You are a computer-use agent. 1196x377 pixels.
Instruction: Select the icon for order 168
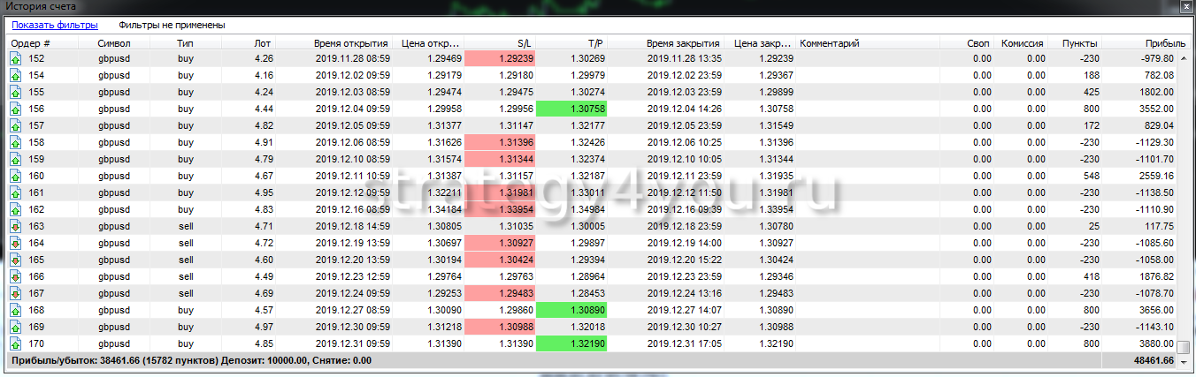point(15,310)
